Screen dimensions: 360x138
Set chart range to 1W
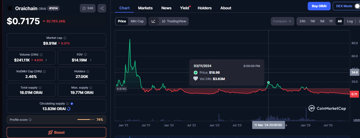tap(313, 21)
